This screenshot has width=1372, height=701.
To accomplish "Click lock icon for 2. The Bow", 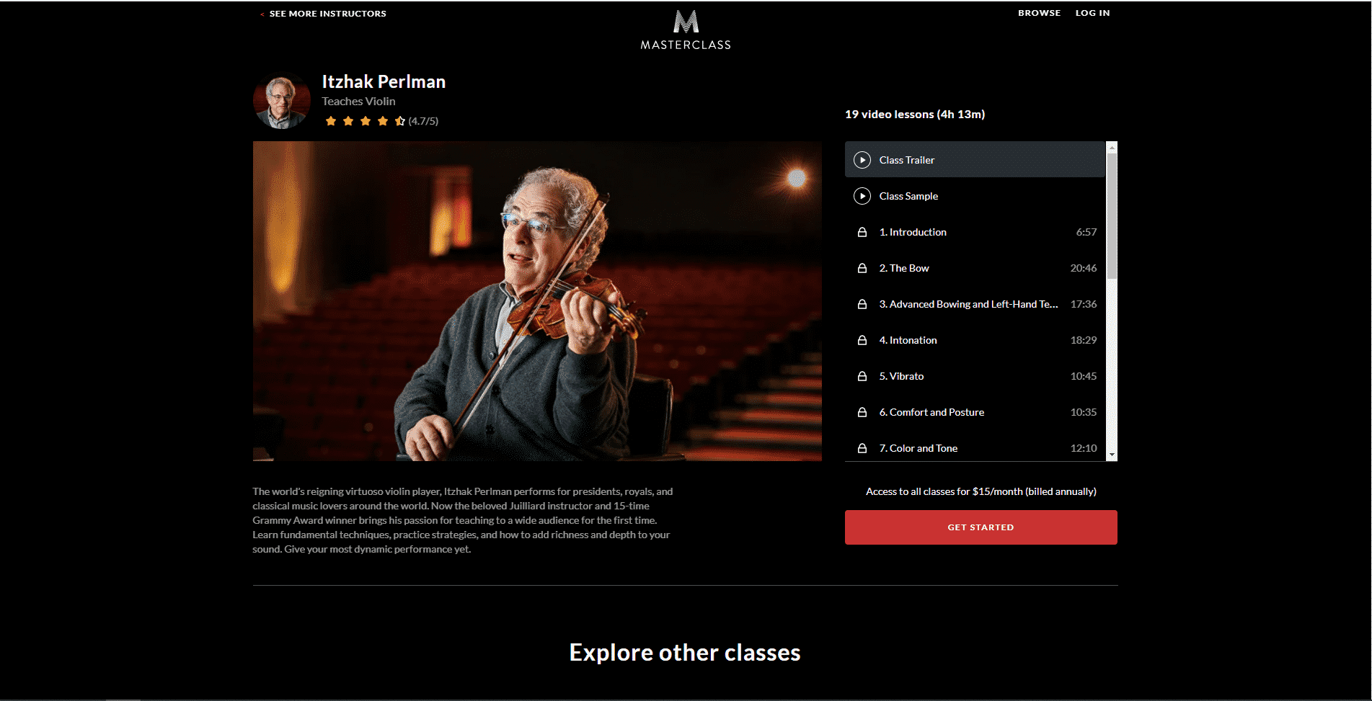I will (x=862, y=268).
